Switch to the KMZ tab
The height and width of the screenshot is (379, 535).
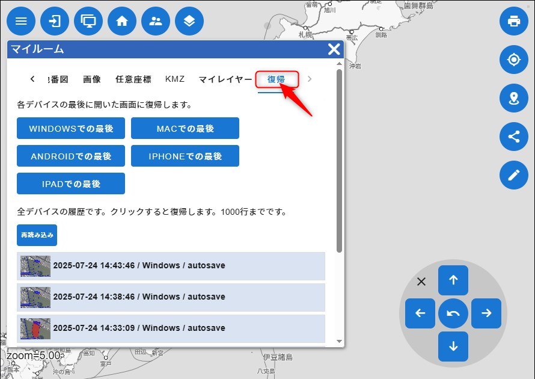175,79
